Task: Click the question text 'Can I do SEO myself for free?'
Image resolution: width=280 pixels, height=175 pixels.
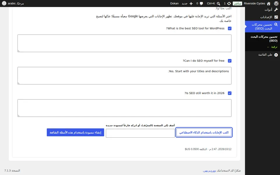Action: pyautogui.click(x=204, y=61)
